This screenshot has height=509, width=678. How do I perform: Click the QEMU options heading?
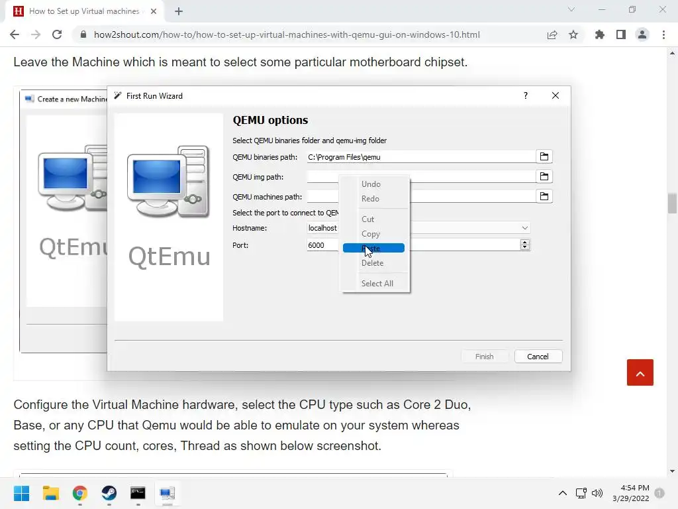coord(270,120)
